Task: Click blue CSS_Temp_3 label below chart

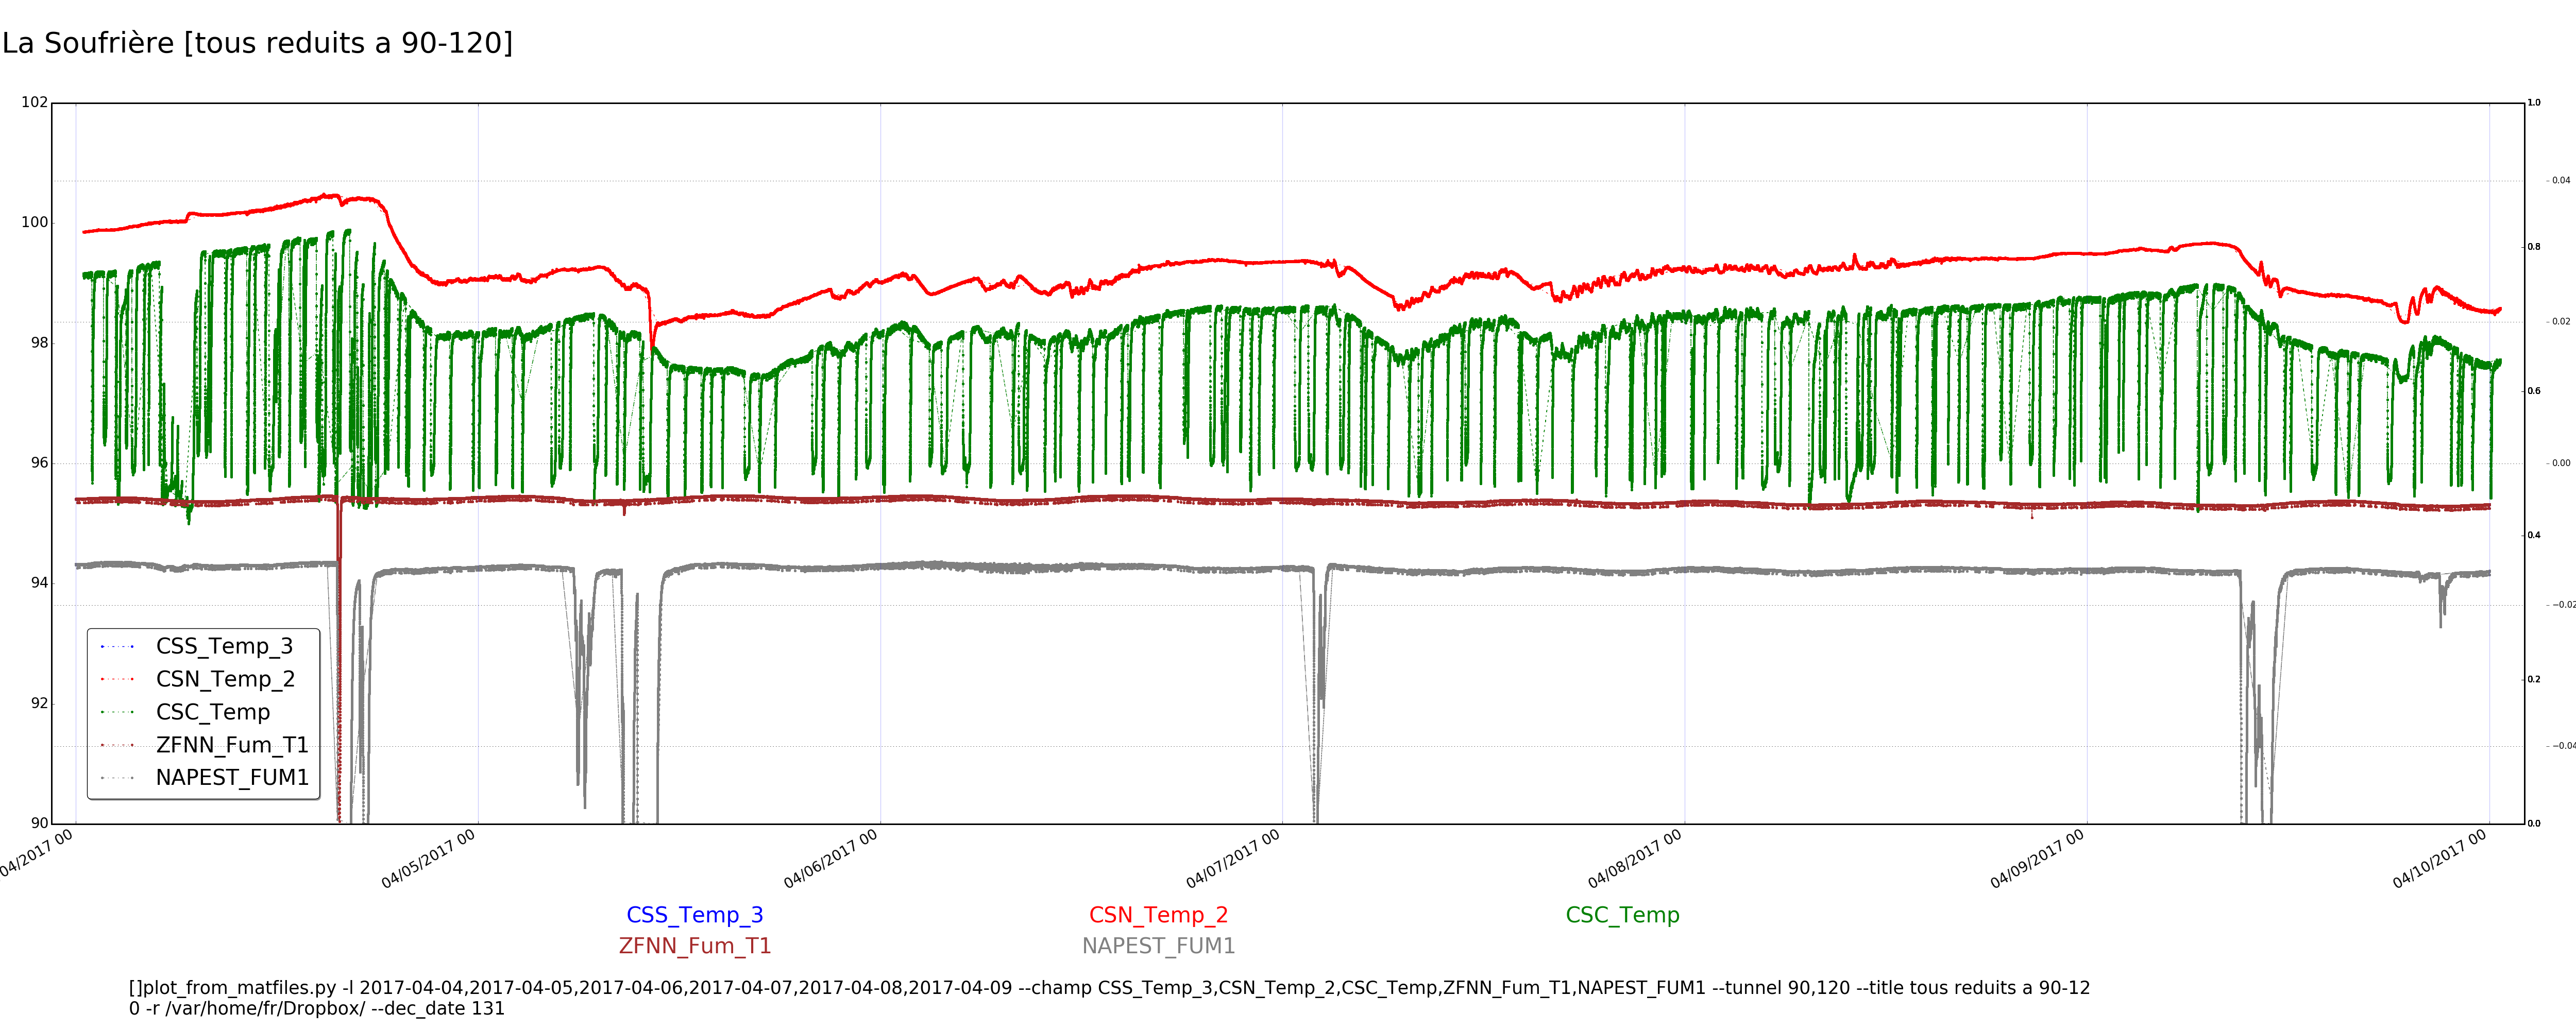Action: 695,915
